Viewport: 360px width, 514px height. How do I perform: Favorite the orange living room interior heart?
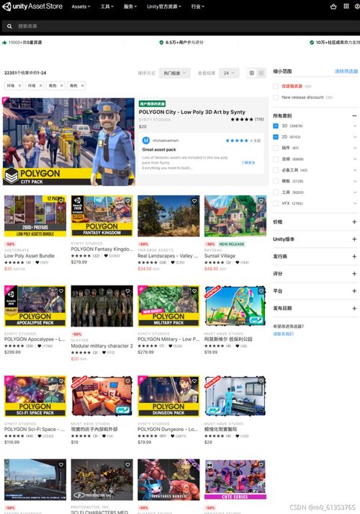click(128, 381)
